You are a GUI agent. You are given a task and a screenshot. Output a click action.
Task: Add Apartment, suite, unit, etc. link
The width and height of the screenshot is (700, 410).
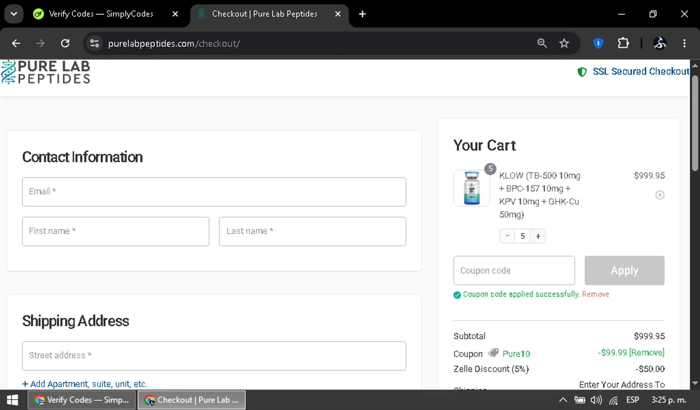point(85,384)
